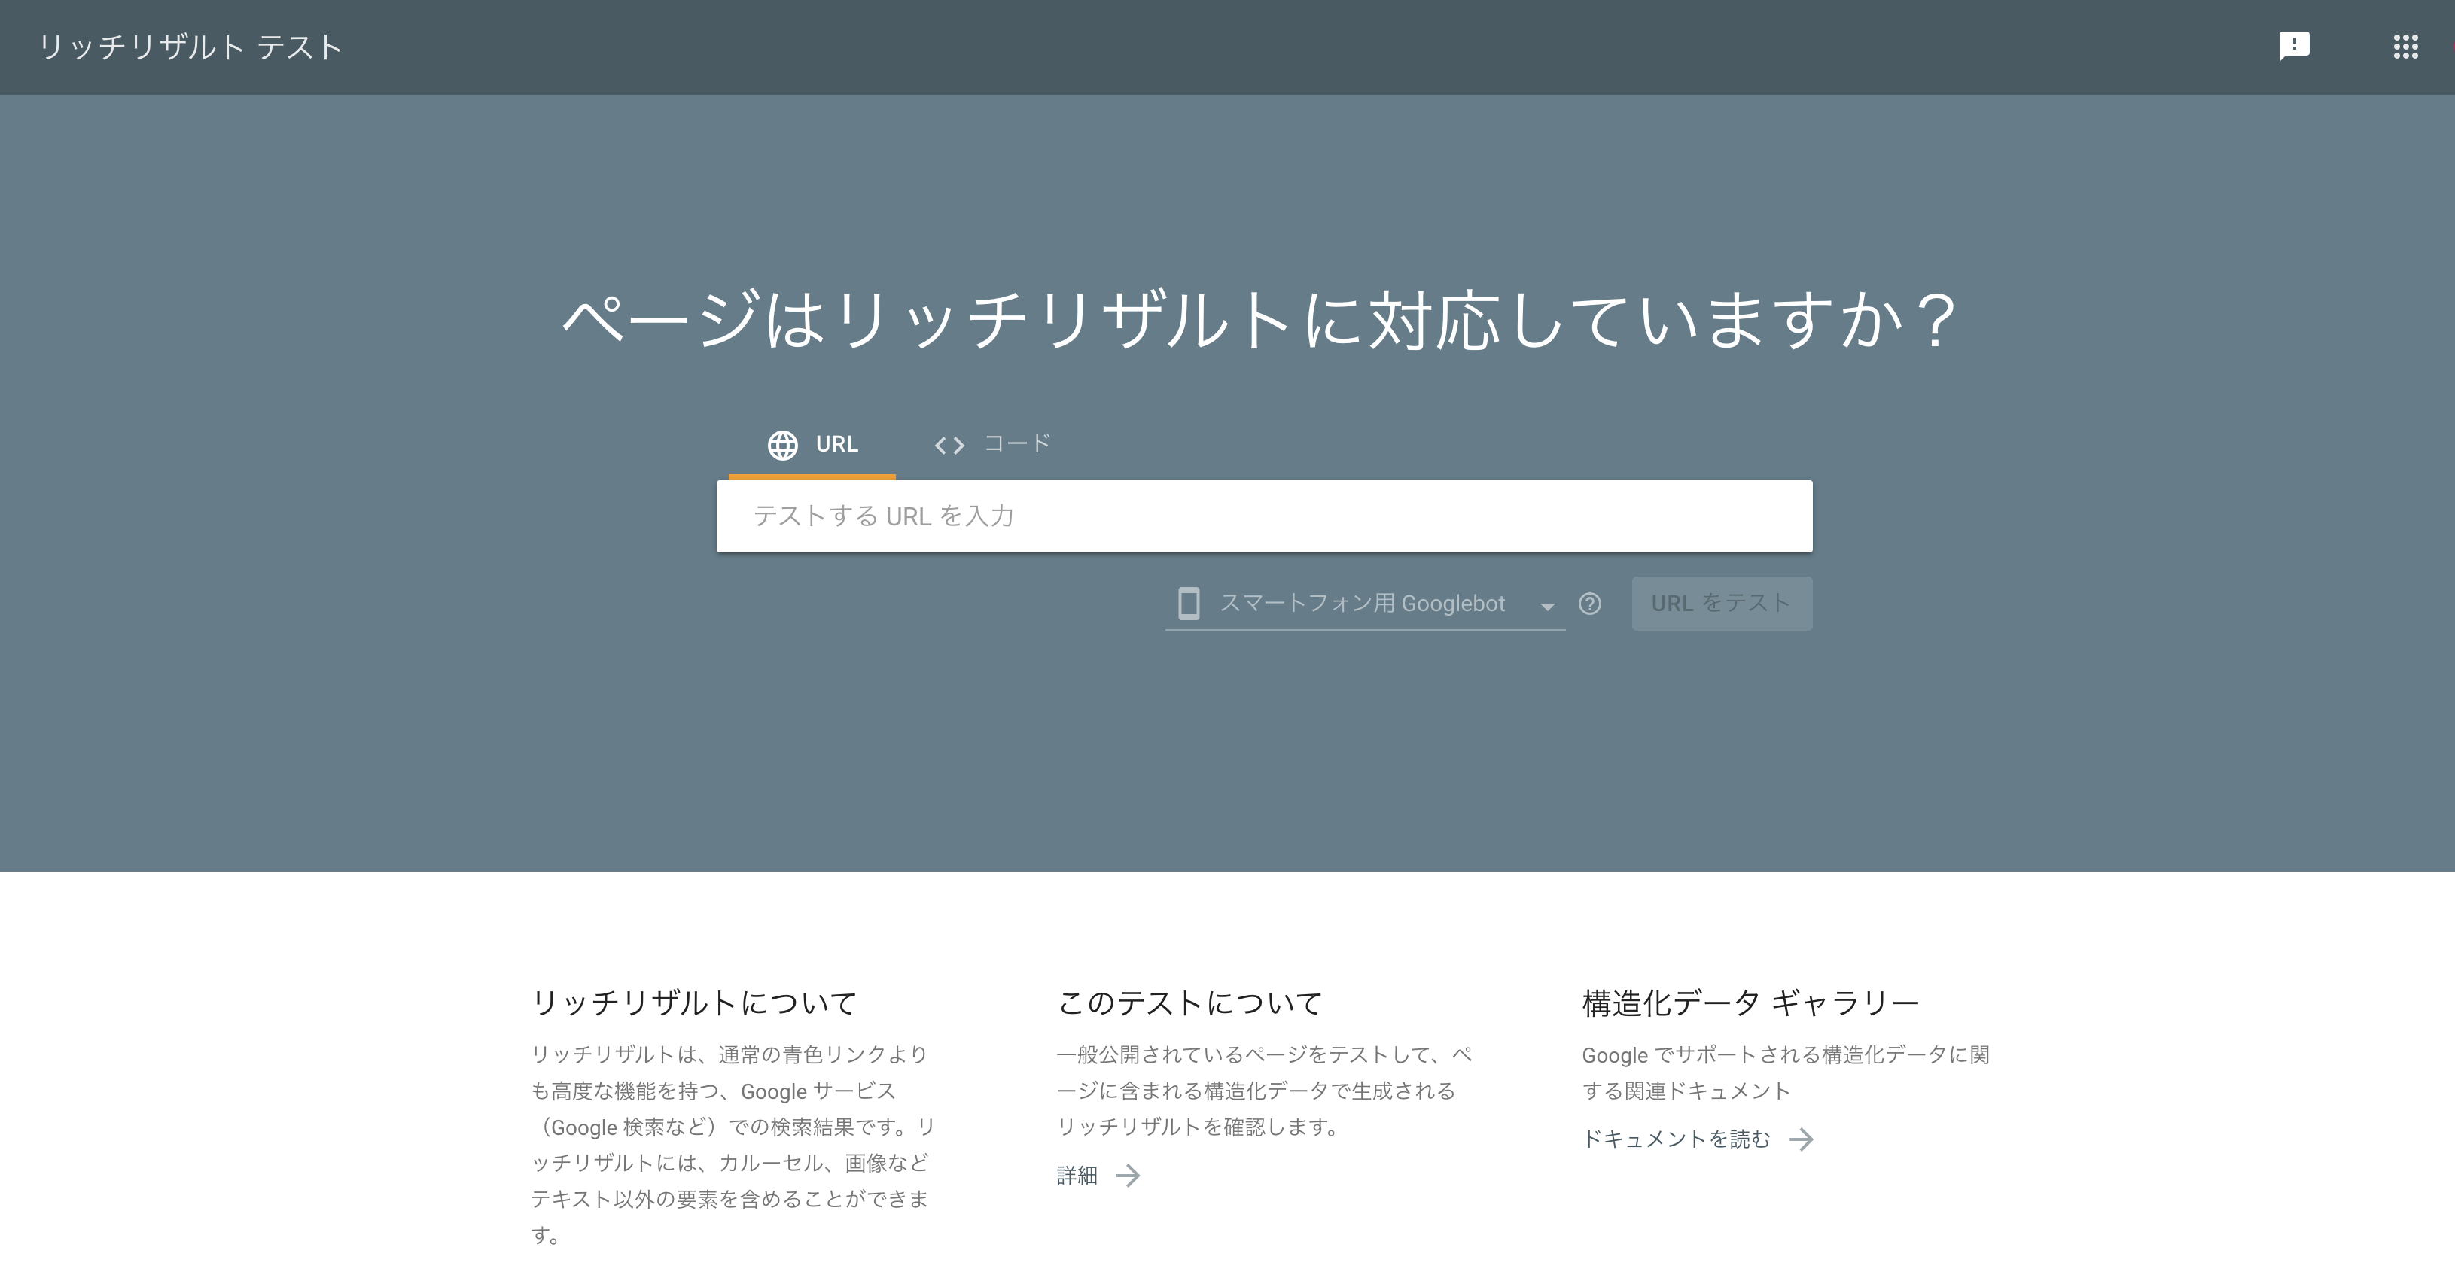The width and height of the screenshot is (2455, 1287).
Task: Click the code brackets icon beside コード
Action: [949, 444]
